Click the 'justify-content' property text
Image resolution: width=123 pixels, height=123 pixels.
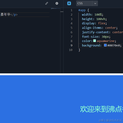point(95,32)
